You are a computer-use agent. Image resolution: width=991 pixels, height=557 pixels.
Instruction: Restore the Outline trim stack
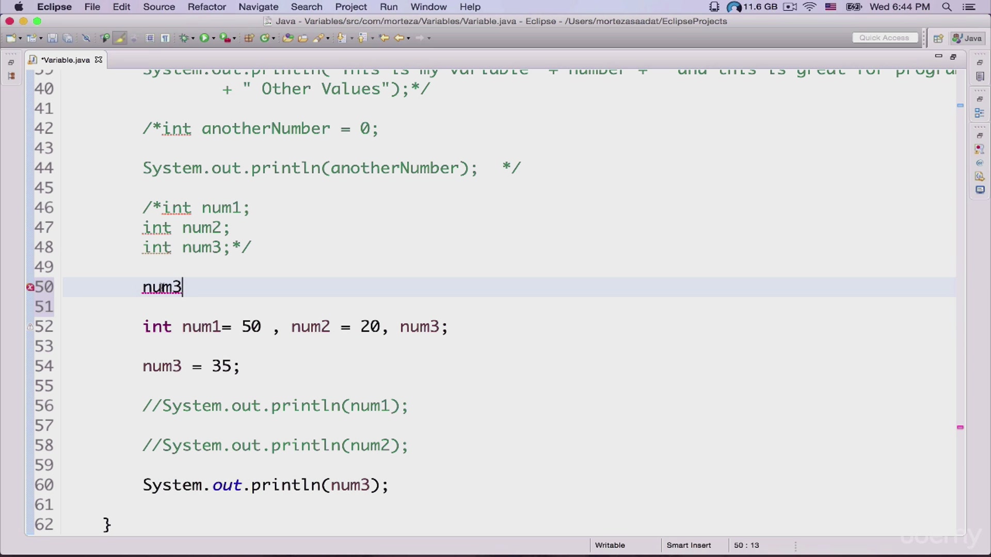tap(980, 99)
